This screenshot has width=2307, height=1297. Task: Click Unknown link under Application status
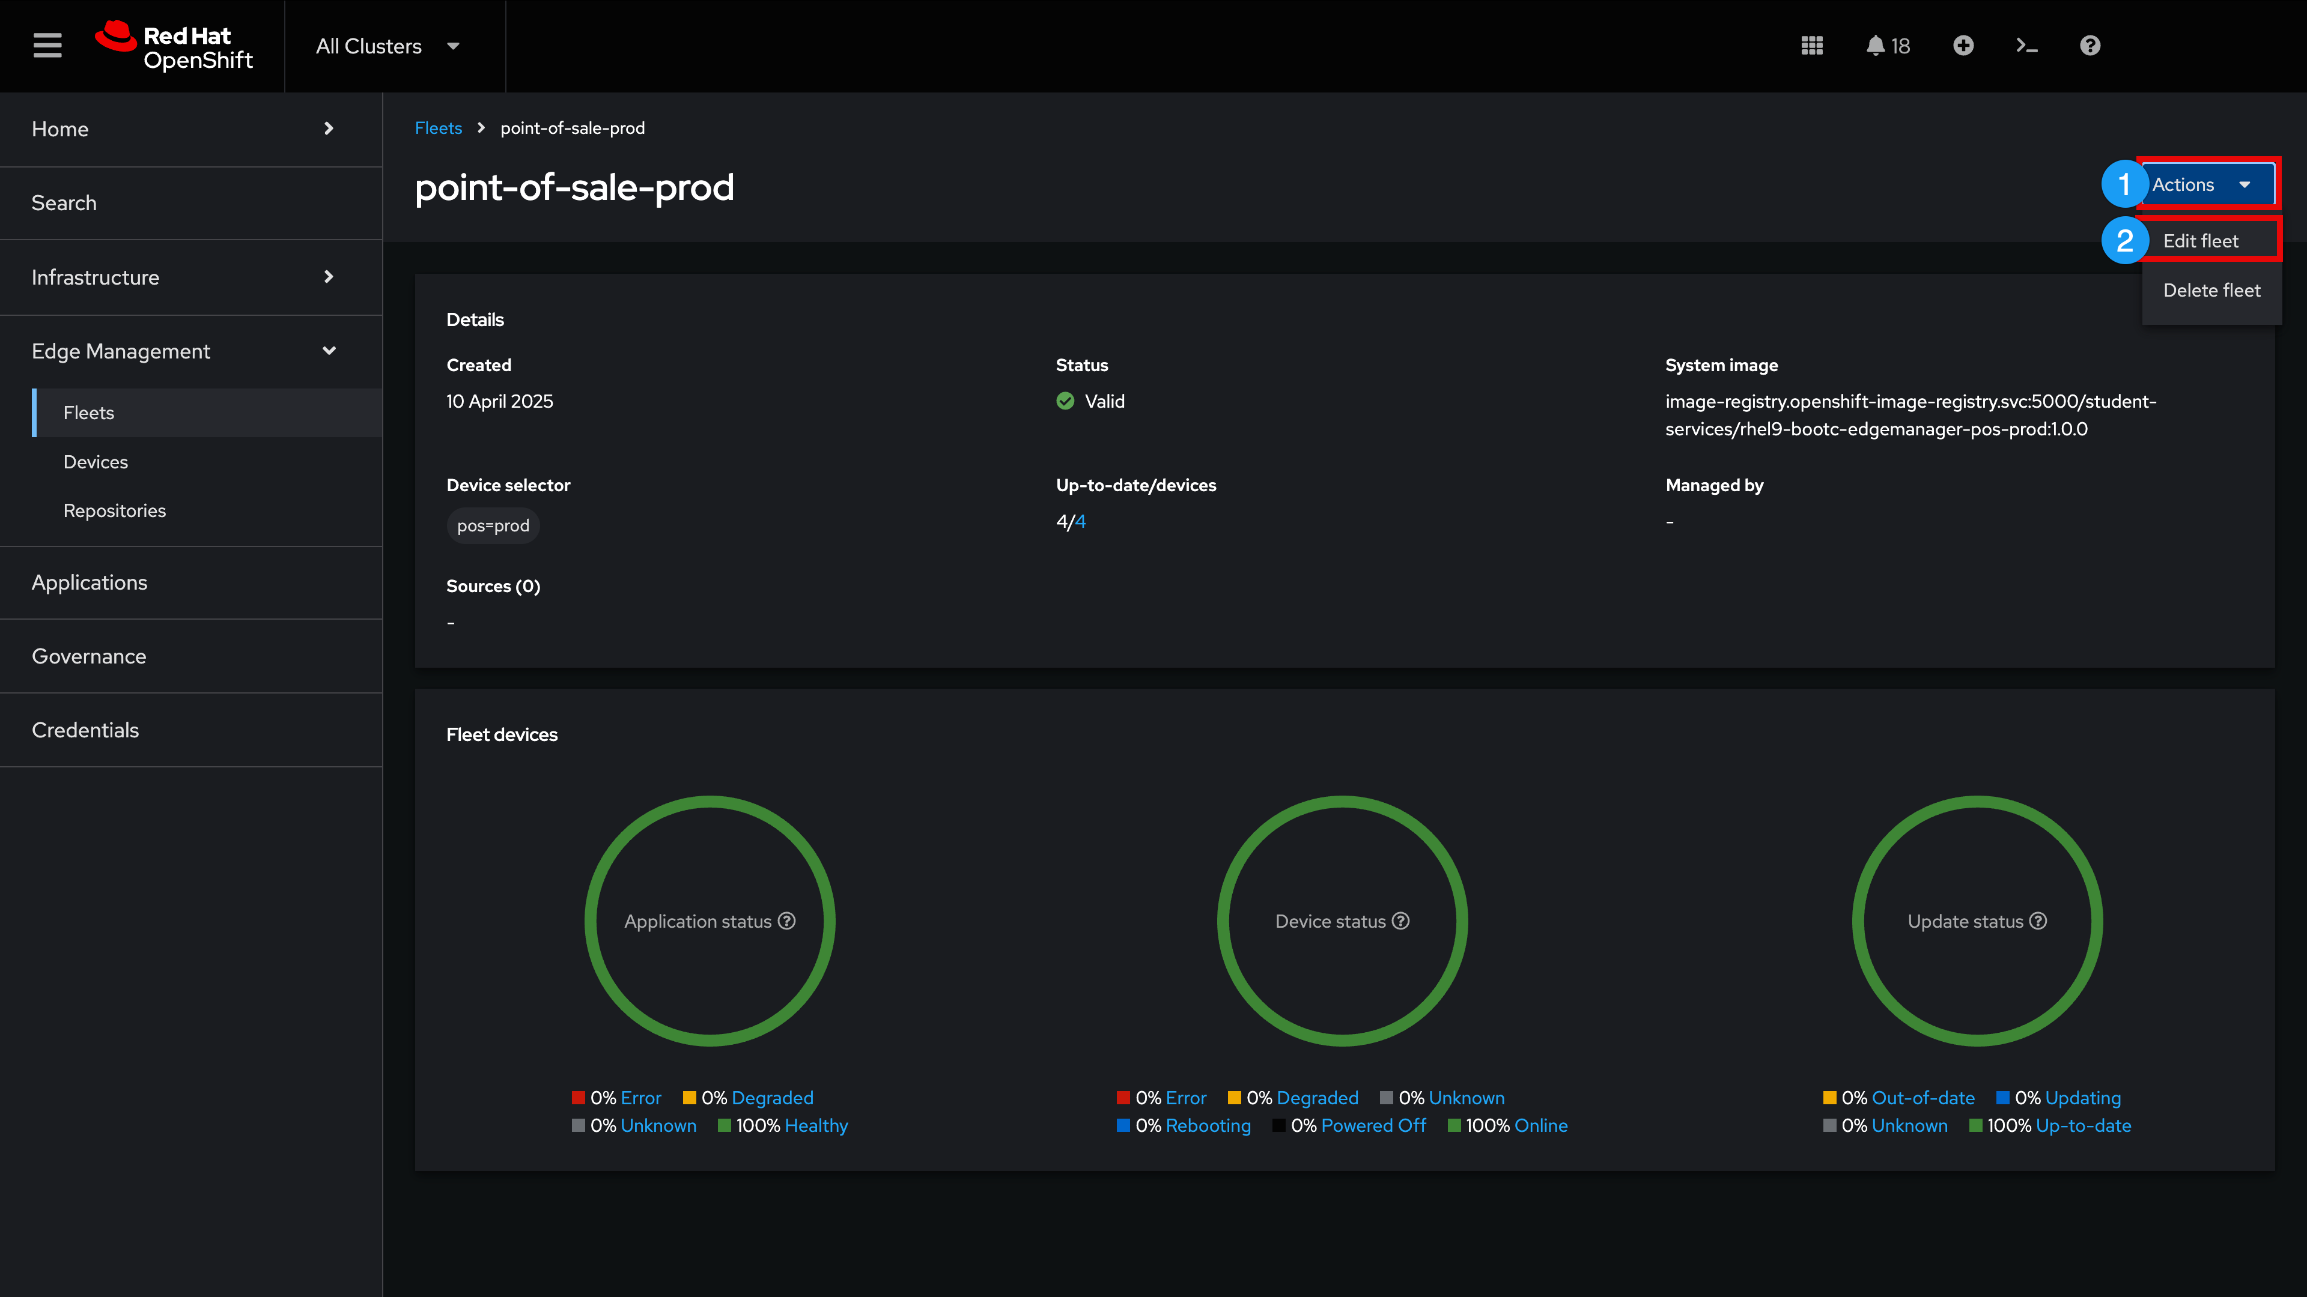tap(658, 1125)
